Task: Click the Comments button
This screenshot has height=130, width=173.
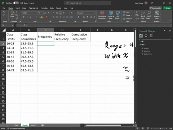Action: pyautogui.click(x=155, y=8)
